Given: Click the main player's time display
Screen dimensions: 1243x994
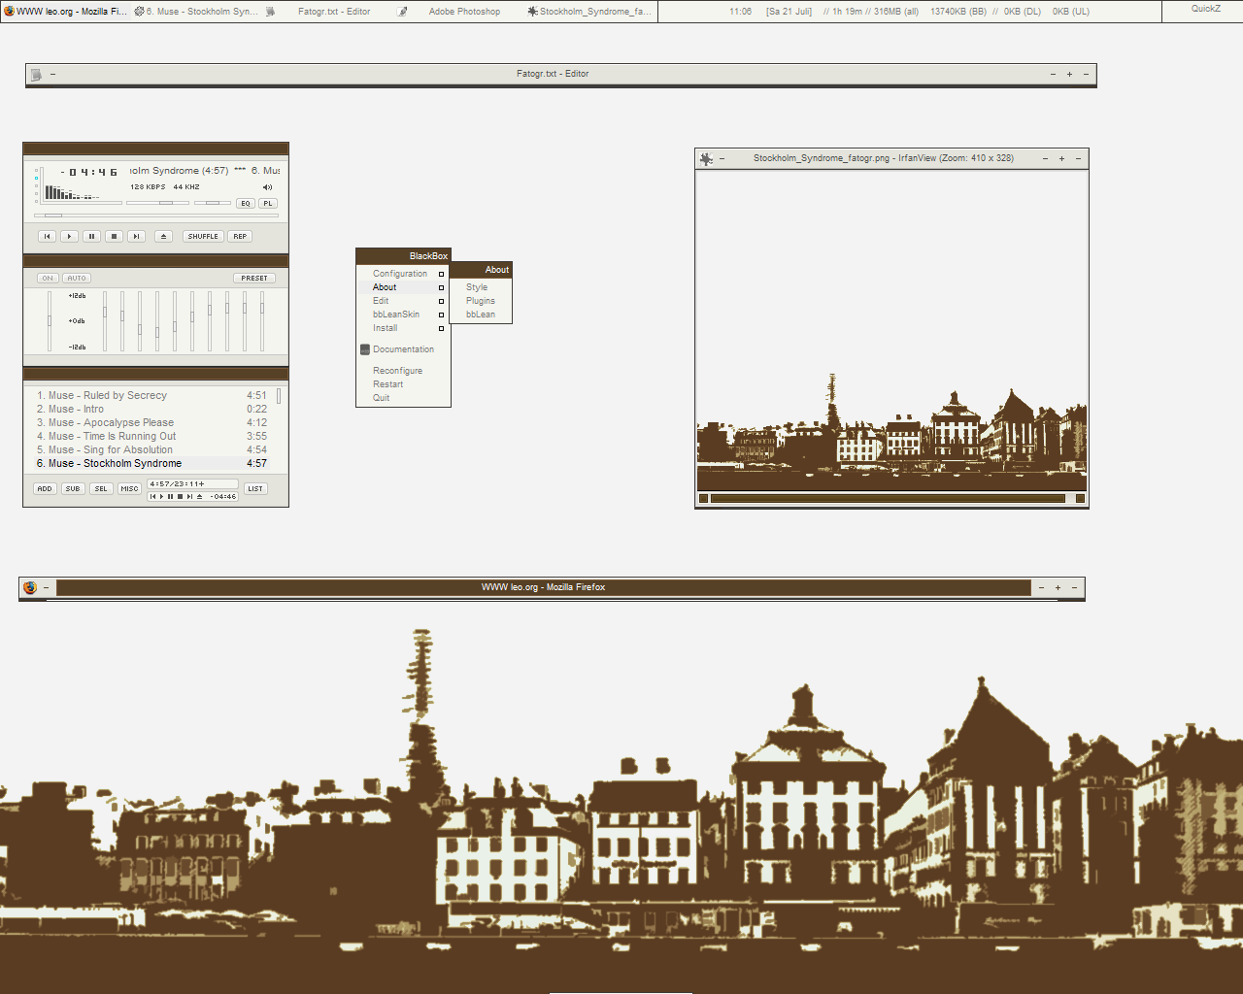Looking at the screenshot, I should coord(89,172).
